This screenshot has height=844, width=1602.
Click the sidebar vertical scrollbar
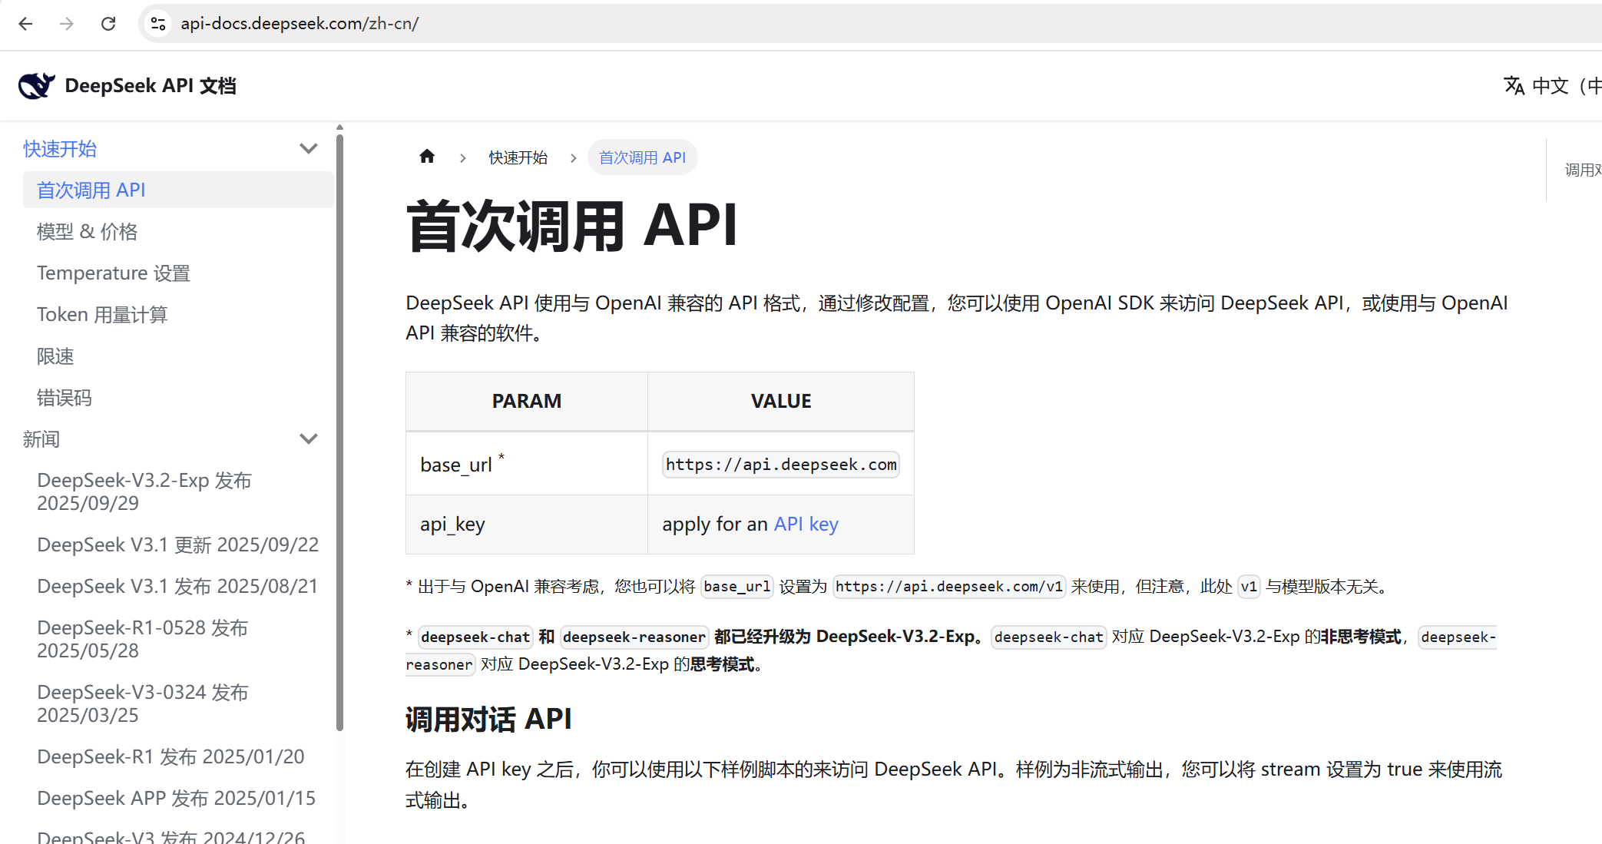339,430
